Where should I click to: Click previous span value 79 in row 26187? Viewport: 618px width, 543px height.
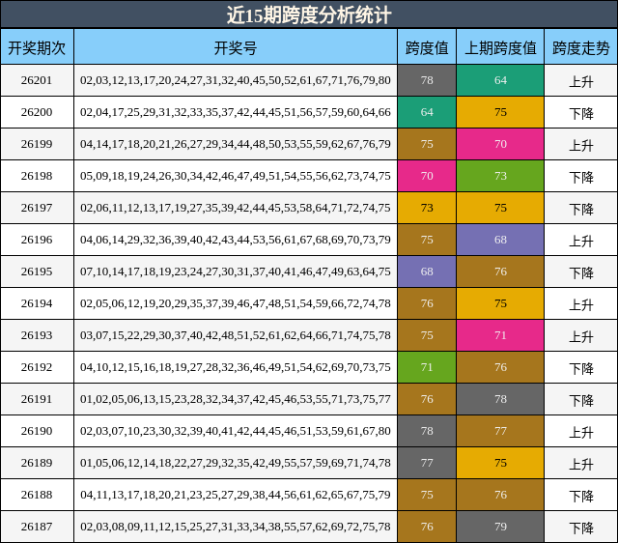(500, 527)
